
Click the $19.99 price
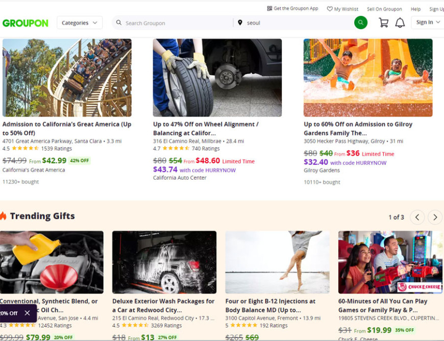click(x=379, y=330)
